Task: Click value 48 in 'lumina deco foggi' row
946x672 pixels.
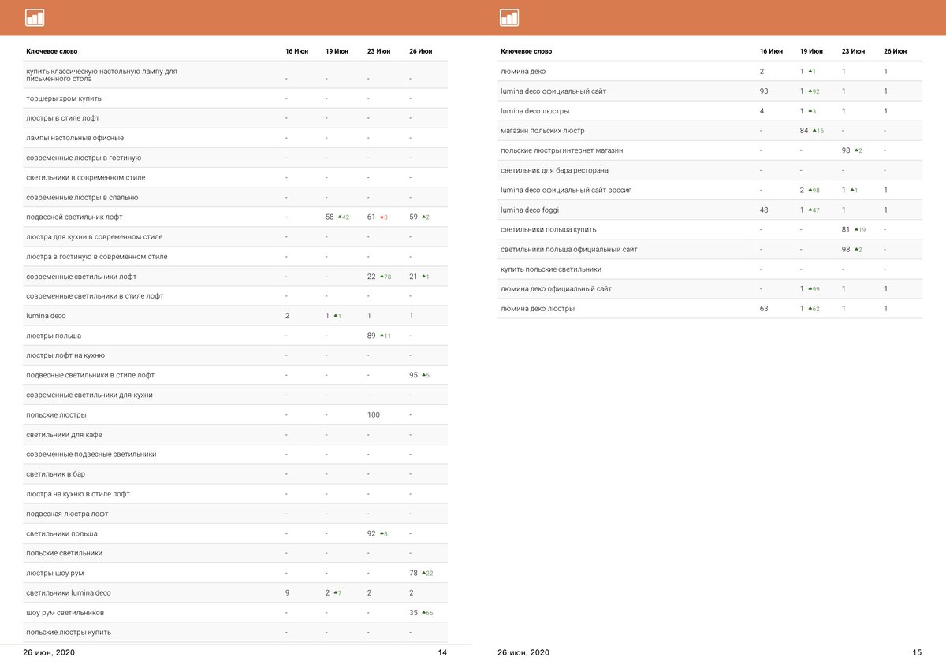Action: coord(764,210)
